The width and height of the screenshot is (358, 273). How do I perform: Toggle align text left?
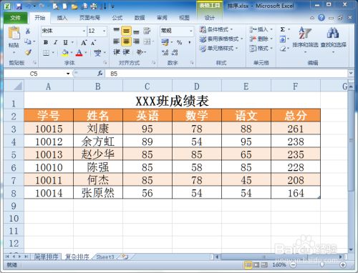tap(117, 41)
